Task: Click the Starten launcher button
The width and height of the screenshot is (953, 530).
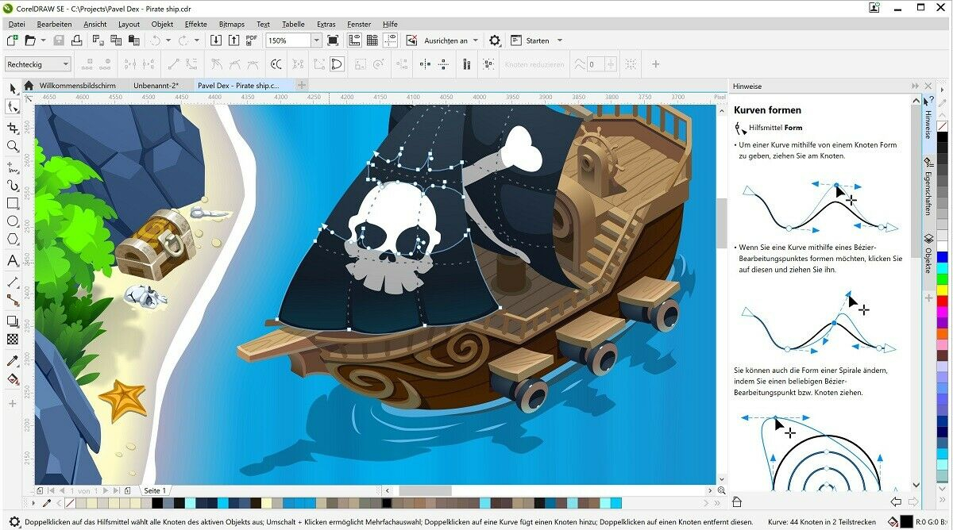Action: tap(537, 40)
